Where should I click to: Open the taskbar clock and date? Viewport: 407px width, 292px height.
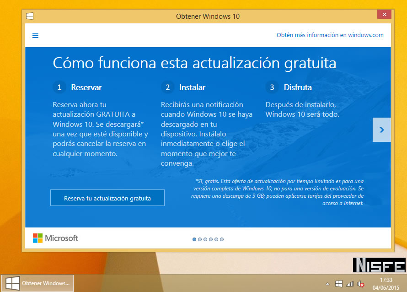click(x=386, y=283)
